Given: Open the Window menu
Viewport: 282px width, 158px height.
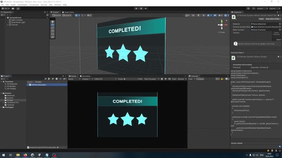Looking at the screenshot, I should [58, 5].
